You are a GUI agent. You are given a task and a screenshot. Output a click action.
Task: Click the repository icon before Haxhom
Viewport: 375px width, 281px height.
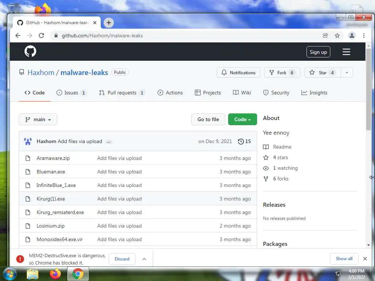point(22,72)
